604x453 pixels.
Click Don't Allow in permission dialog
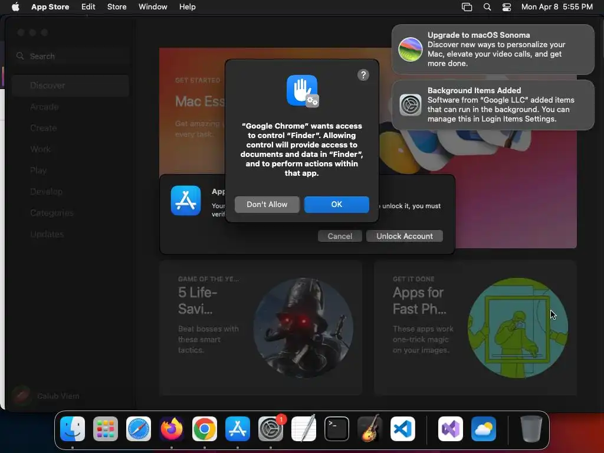pyautogui.click(x=267, y=205)
